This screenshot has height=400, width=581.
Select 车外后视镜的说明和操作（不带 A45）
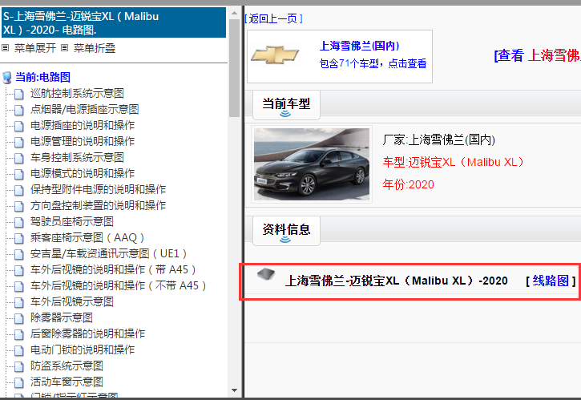[x=119, y=285]
